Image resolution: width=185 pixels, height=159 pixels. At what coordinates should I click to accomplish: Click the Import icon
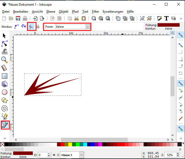coord(35,18)
